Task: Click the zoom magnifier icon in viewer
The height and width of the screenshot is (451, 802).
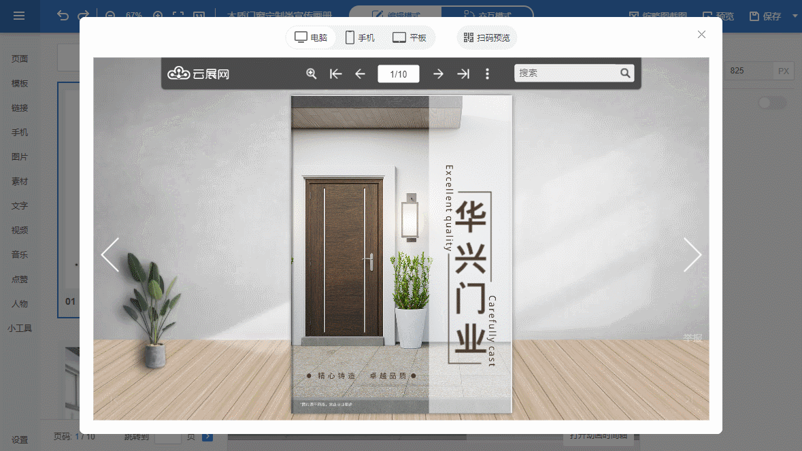Action: click(311, 73)
